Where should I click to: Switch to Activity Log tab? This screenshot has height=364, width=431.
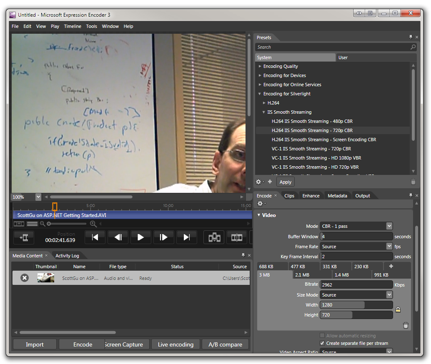pyautogui.click(x=68, y=256)
